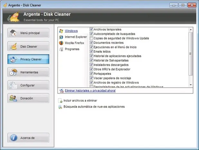Screen dimensions: 199x150
Task: Select the Windows category link
Action: 71,31
